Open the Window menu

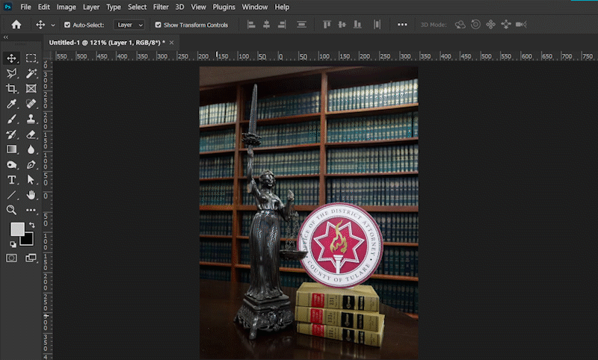tap(254, 7)
